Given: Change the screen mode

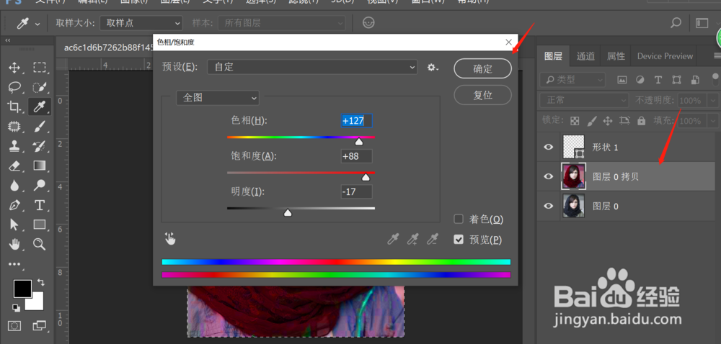Looking at the screenshot, I should 40,326.
